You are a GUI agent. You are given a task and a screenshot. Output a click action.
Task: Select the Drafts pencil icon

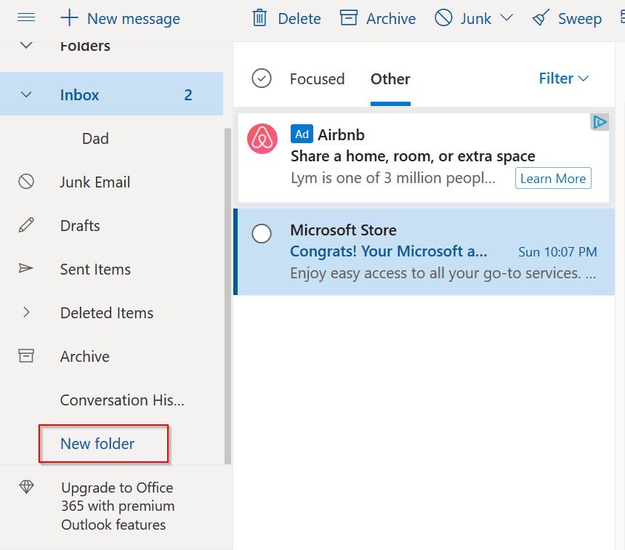(27, 225)
